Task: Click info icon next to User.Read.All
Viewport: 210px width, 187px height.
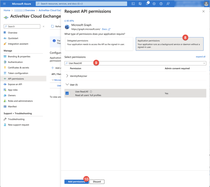Action: (91, 91)
